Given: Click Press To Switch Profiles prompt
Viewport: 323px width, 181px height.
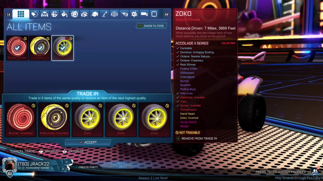Looking at the screenshot, I should pos(281,172).
